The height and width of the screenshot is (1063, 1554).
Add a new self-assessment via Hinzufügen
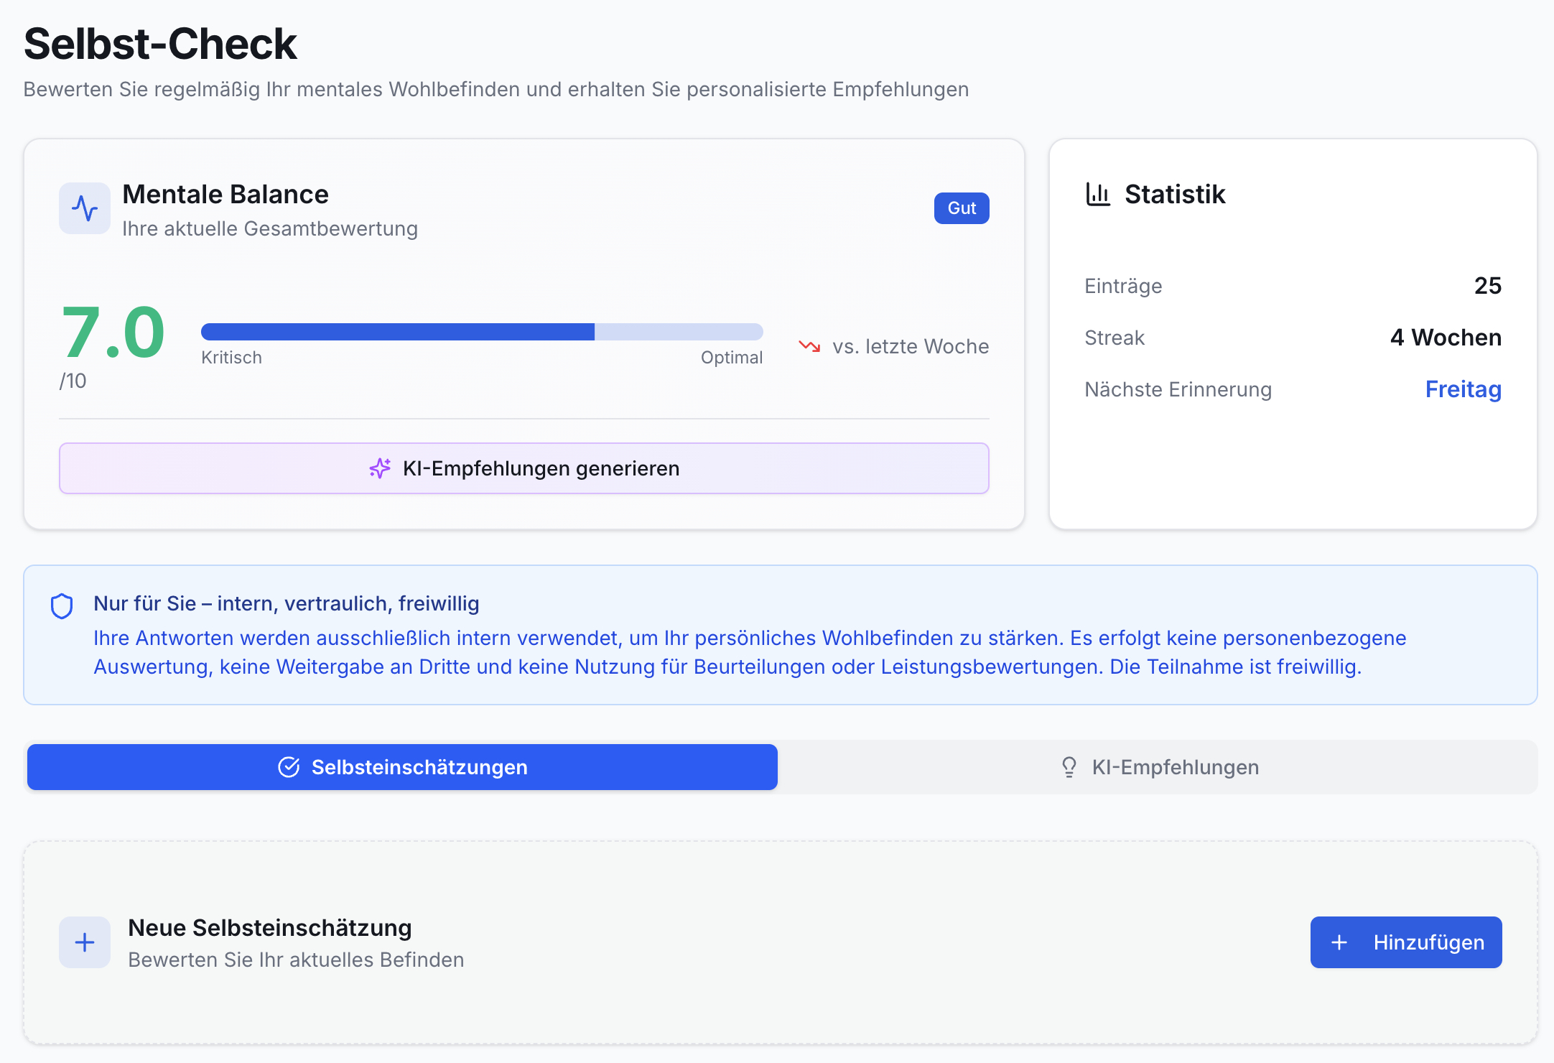pos(1406,942)
